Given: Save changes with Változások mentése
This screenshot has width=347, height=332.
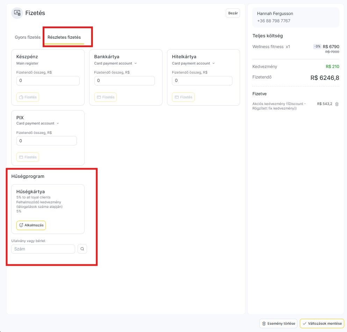Looking at the screenshot, I should click(322, 324).
